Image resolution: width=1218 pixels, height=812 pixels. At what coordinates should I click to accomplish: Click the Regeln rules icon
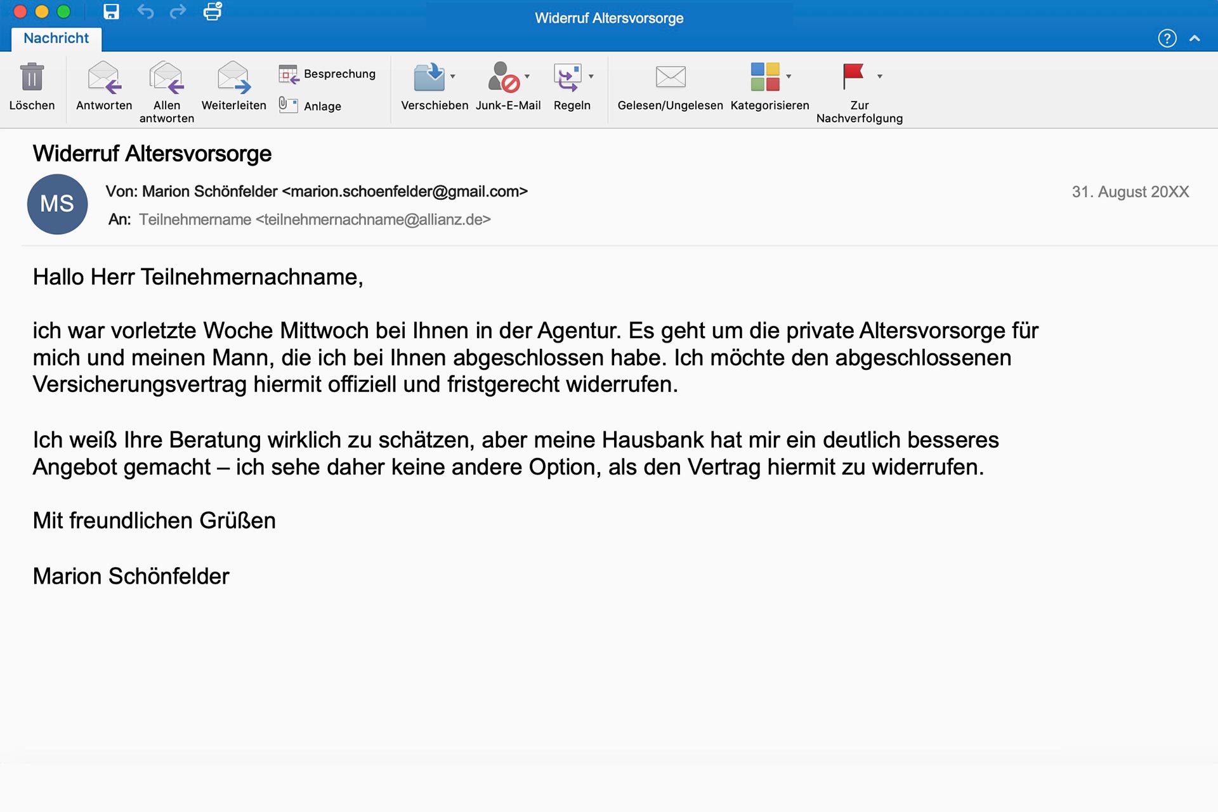tap(567, 77)
